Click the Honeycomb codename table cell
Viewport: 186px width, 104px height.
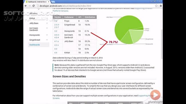(x=70, y=31)
